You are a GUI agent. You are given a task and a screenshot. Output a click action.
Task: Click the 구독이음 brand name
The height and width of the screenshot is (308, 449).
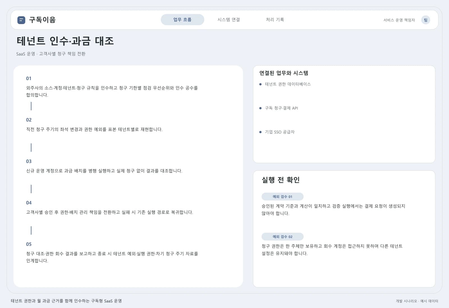pyautogui.click(x=42, y=20)
